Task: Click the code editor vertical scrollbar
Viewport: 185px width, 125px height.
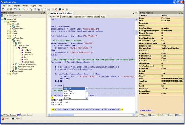Action: [136, 57]
